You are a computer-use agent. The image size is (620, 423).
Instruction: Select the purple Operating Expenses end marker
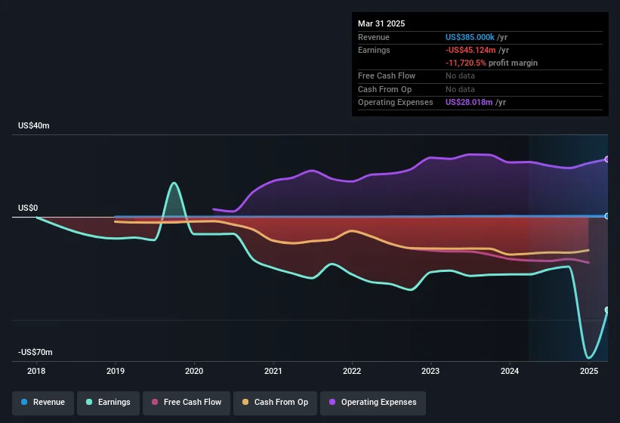[x=607, y=159]
